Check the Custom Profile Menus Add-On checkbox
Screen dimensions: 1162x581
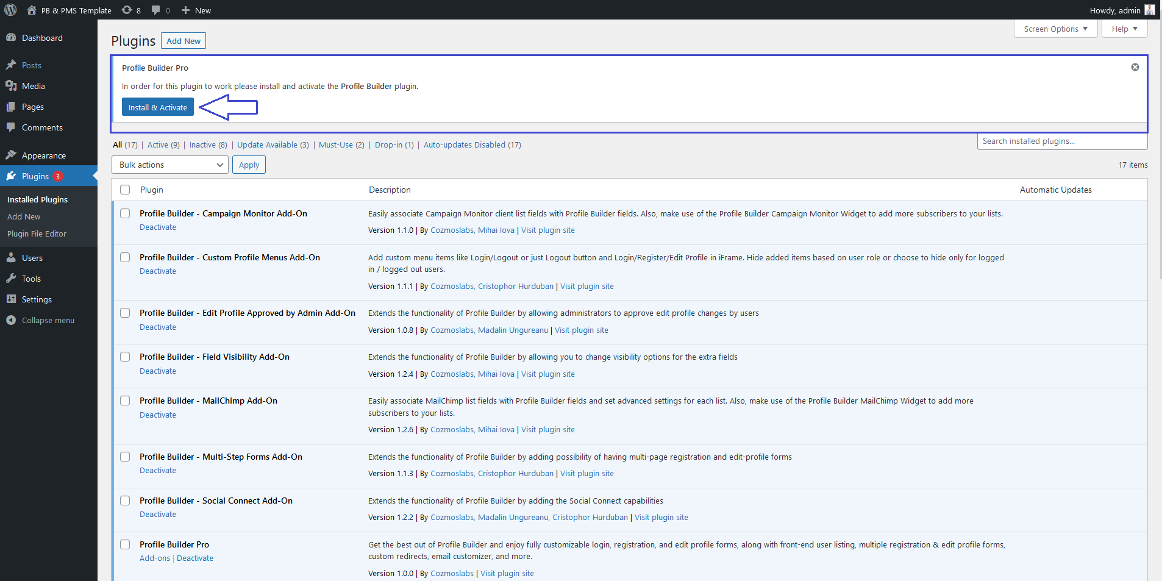click(125, 257)
